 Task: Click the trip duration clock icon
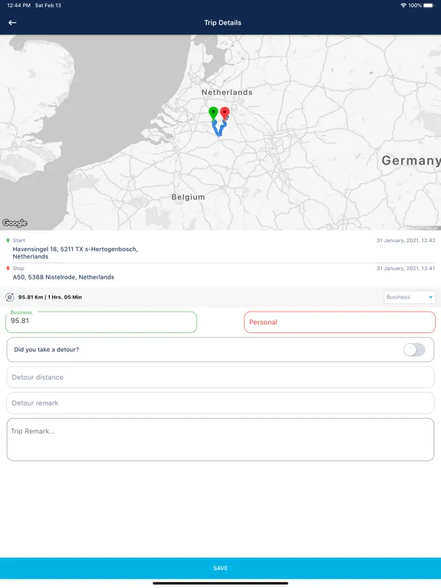pos(10,297)
